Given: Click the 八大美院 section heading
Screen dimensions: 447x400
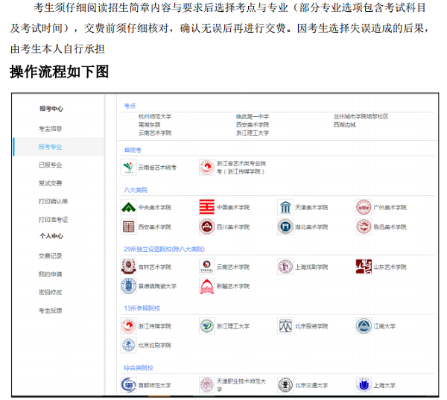Looking at the screenshot, I should (136, 190).
